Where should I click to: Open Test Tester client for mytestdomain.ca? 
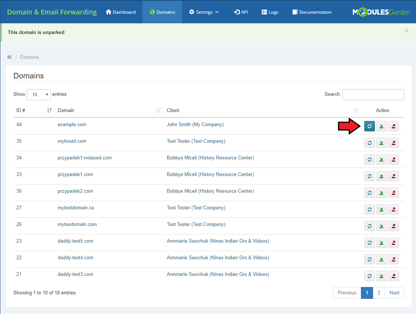click(196, 207)
